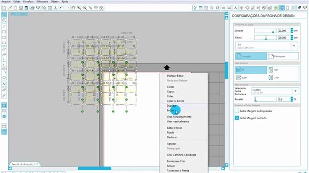Select the Rounded Rectangle drawing tool
The image size is (309, 173).
(4, 37)
